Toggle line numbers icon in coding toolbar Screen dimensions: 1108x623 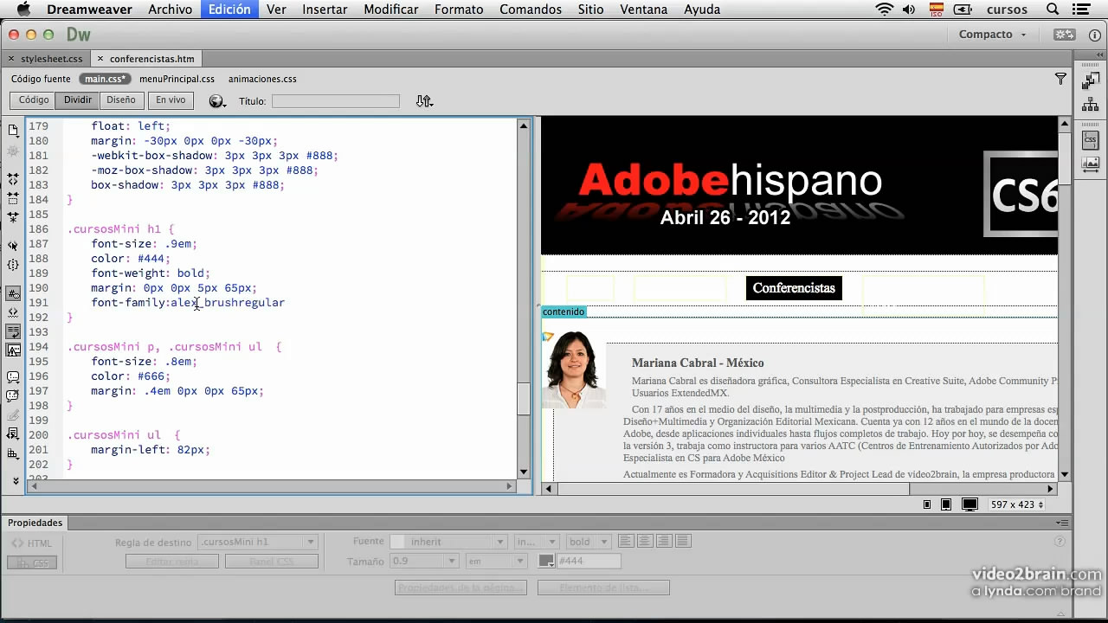point(13,293)
